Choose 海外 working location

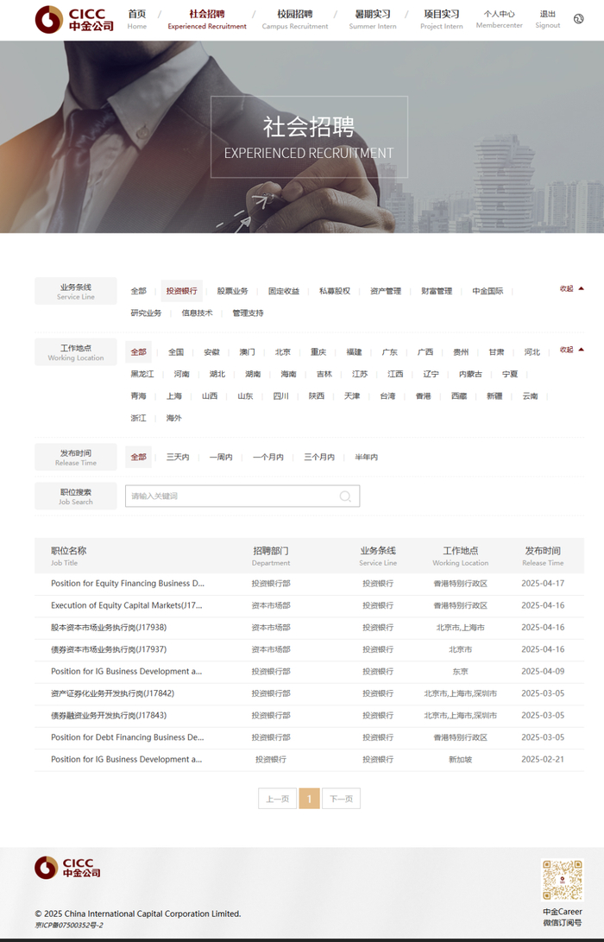pyautogui.click(x=174, y=418)
